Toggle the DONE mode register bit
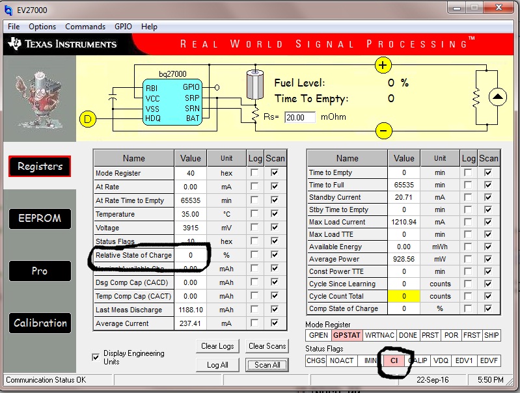This screenshot has height=393, width=520. coord(408,335)
